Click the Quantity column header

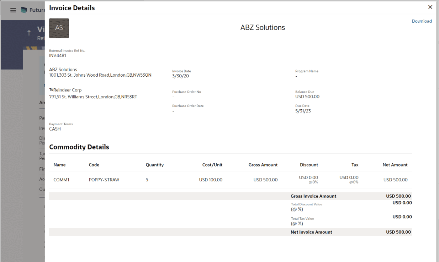coord(155,165)
